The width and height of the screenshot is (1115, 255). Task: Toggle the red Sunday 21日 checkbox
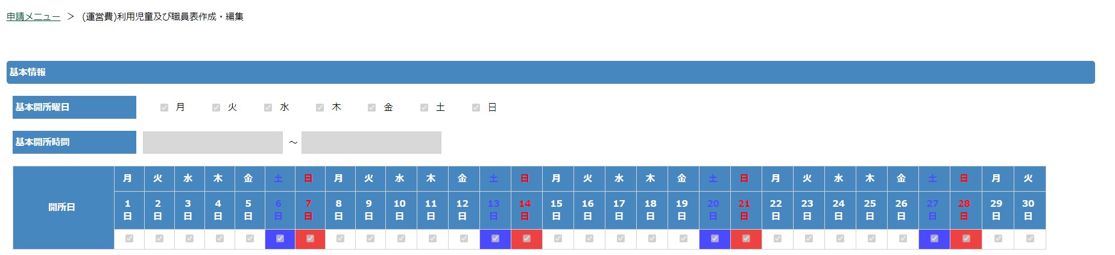746,238
